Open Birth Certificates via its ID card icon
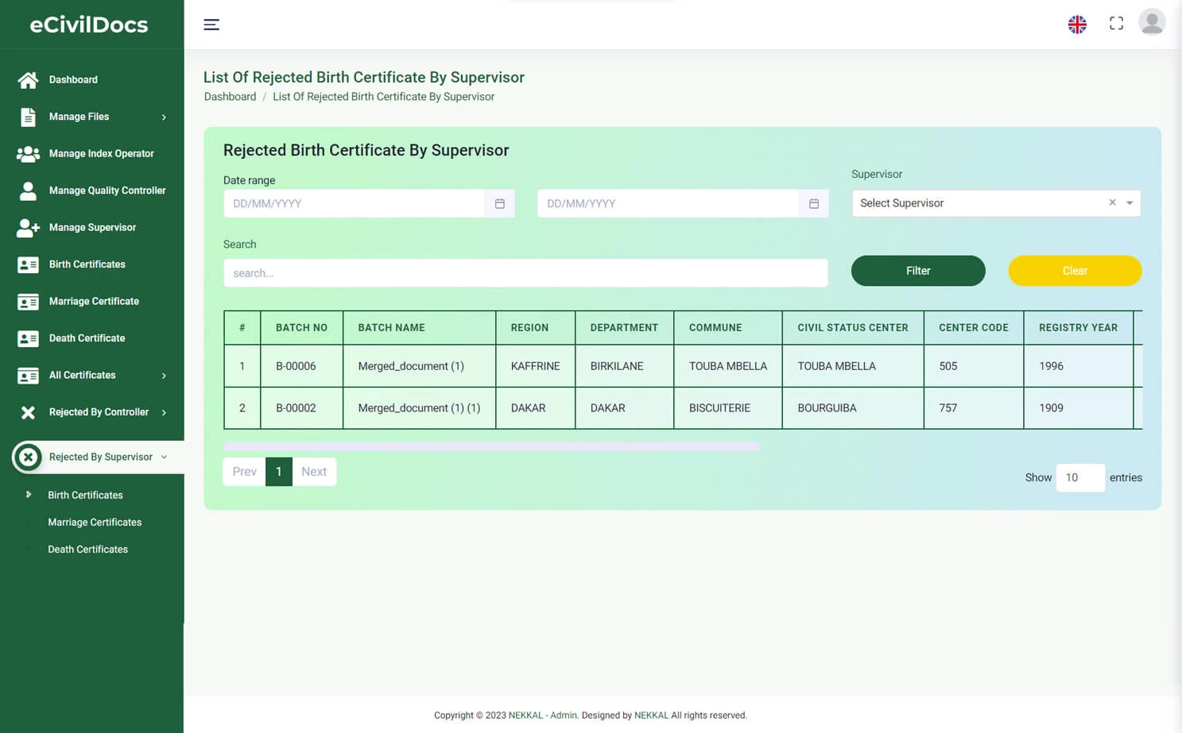The image size is (1182, 733). coord(28,264)
